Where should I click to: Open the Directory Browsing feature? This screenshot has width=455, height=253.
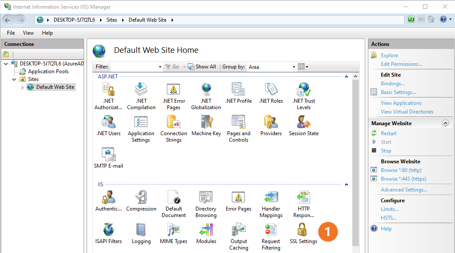[x=206, y=204]
